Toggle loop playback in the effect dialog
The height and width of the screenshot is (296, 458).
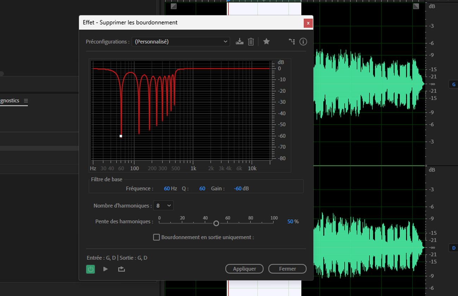tap(122, 269)
